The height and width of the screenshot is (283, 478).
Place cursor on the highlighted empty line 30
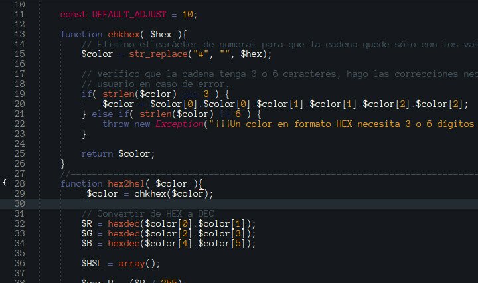coord(239,203)
